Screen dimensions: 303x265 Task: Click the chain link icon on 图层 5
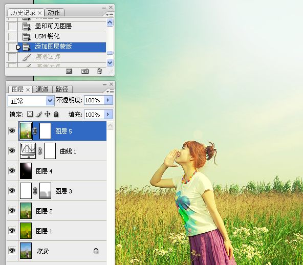[35, 131]
